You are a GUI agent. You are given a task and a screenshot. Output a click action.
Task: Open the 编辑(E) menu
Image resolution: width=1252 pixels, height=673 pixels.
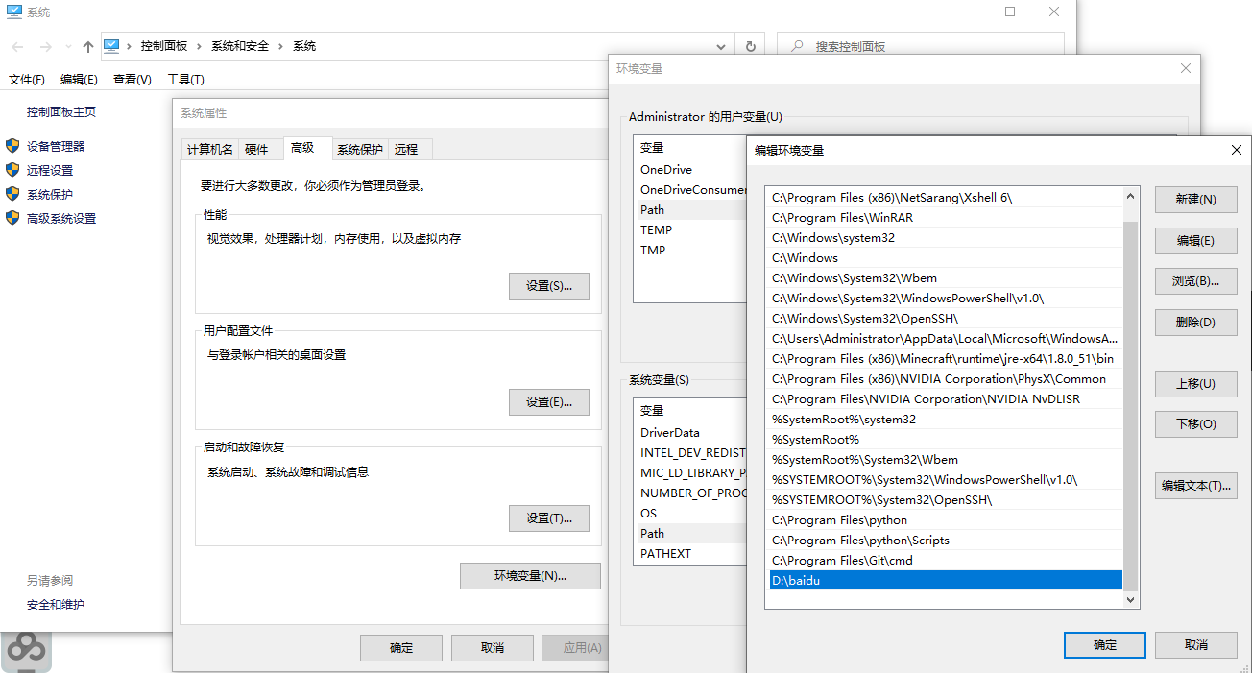tap(79, 80)
